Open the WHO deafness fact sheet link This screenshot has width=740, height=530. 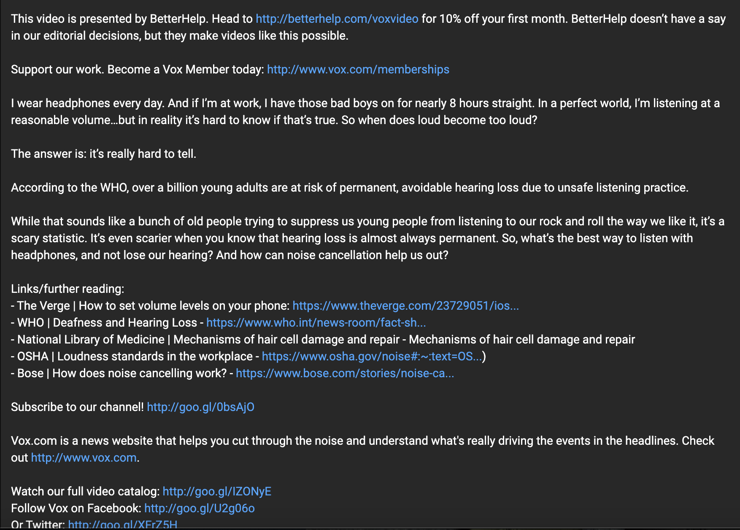[x=316, y=323]
